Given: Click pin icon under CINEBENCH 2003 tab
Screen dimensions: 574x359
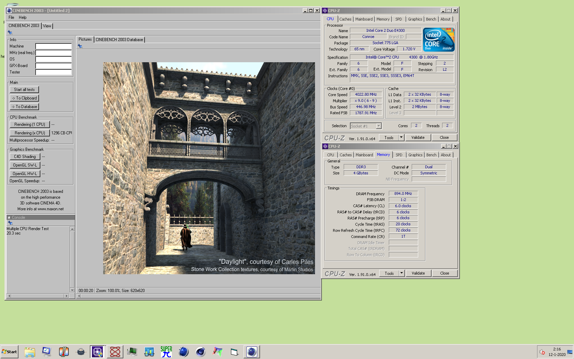Looking at the screenshot, I should [x=10, y=32].
